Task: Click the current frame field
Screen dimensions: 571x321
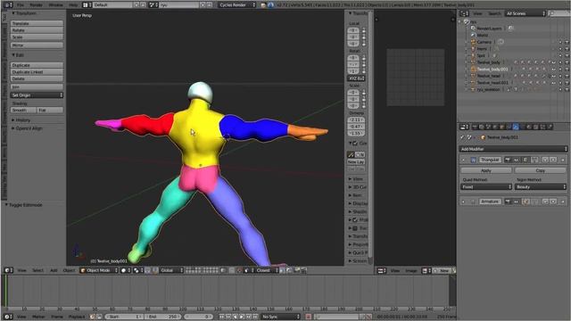Action: pos(198,317)
